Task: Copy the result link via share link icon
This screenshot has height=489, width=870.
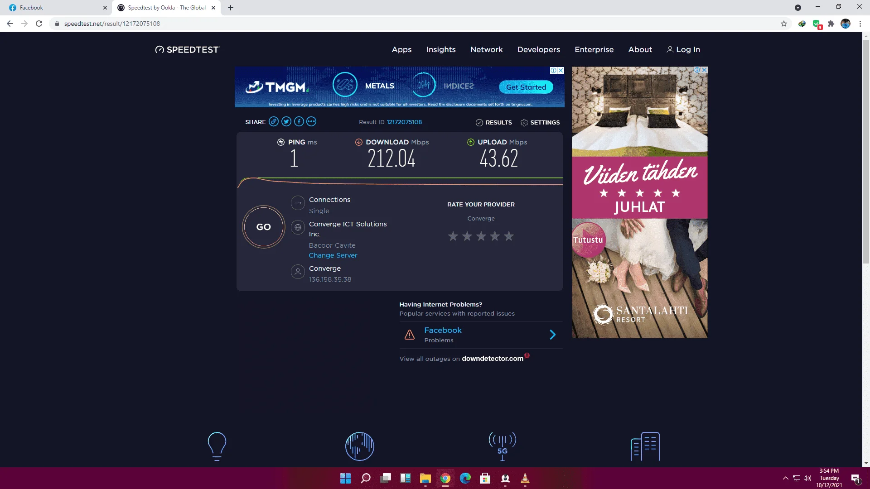Action: click(x=274, y=121)
